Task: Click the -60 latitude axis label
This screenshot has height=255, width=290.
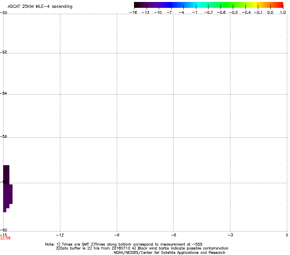Action: [x=4, y=230]
